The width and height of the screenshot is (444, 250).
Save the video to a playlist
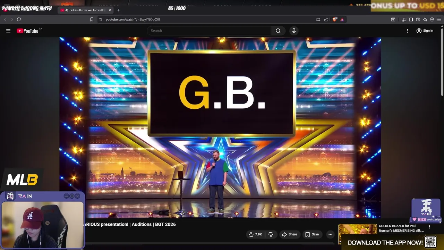312,234
